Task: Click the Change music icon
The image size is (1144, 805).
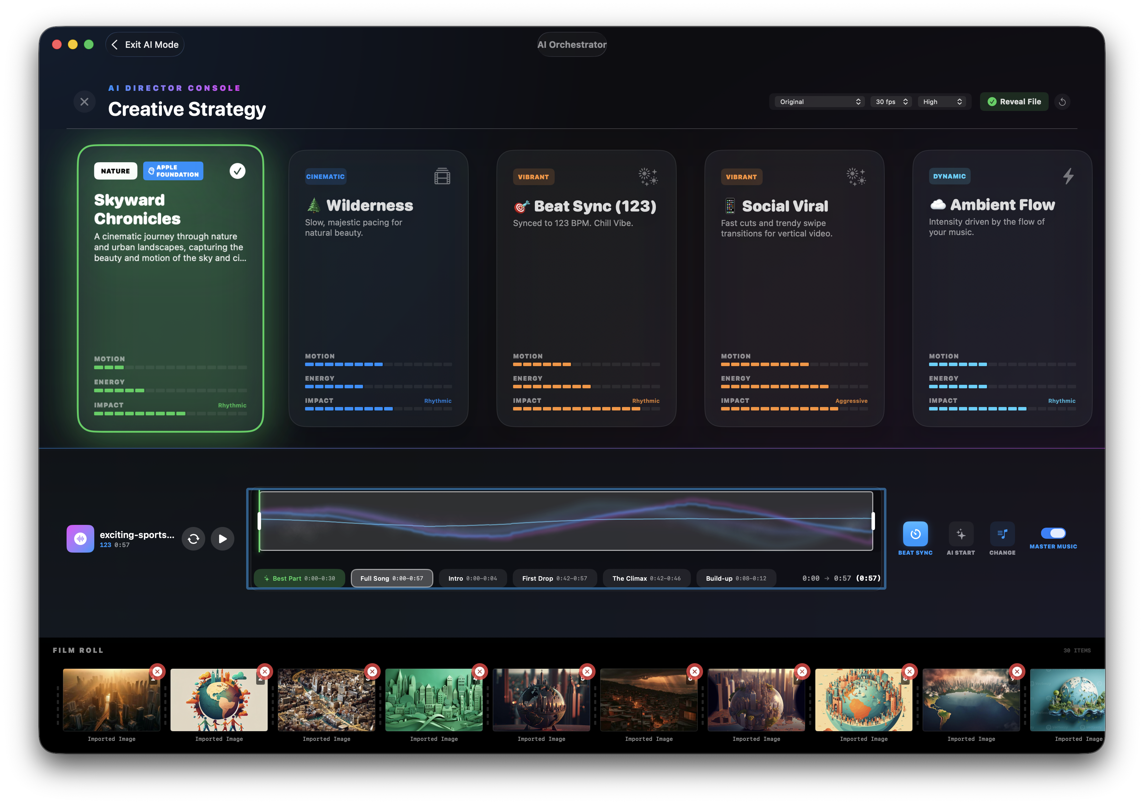Action: click(x=1002, y=534)
